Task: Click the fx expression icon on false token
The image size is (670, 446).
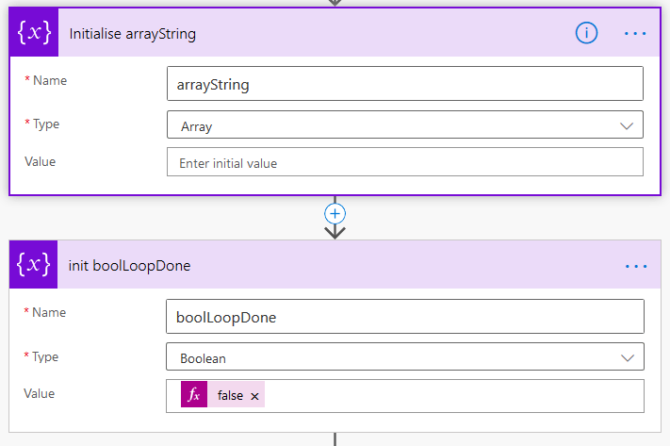Action: [193, 396]
